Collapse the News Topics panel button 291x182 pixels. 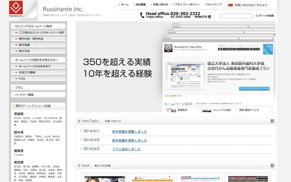point(272,121)
